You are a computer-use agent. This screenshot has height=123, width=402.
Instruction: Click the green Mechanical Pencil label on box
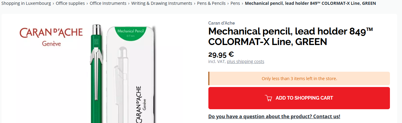pyautogui.click(x=131, y=33)
